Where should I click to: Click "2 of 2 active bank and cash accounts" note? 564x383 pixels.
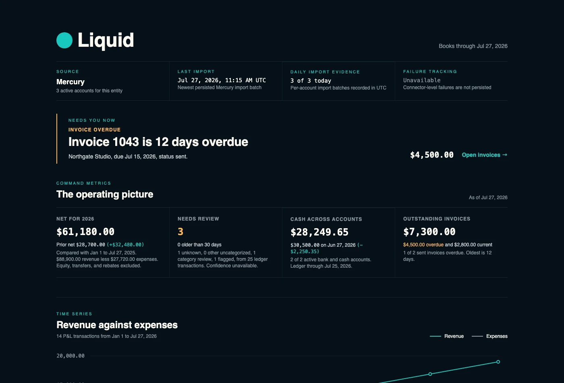pyautogui.click(x=331, y=260)
